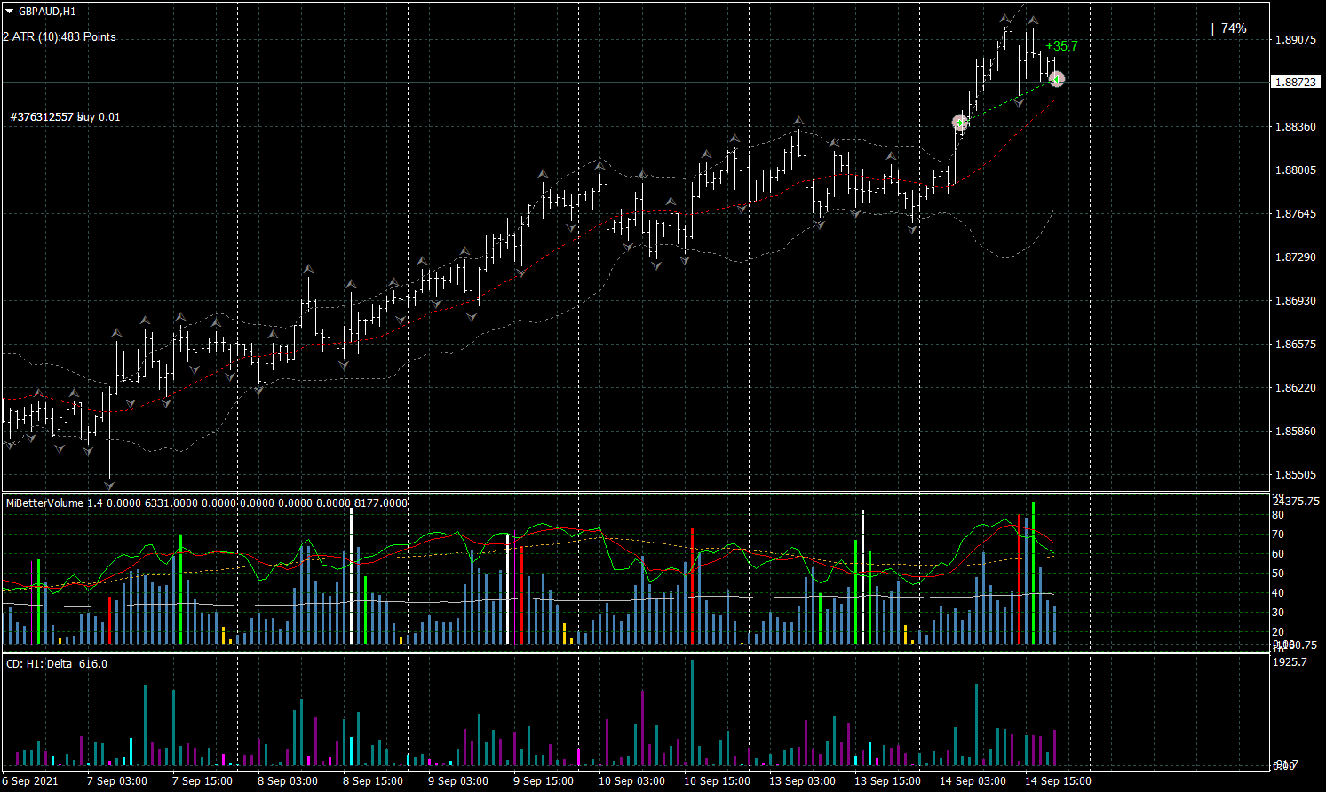Viewport: 1326px width, 792px height.
Task: Click the green +35.7 profit label
Action: 1061,46
